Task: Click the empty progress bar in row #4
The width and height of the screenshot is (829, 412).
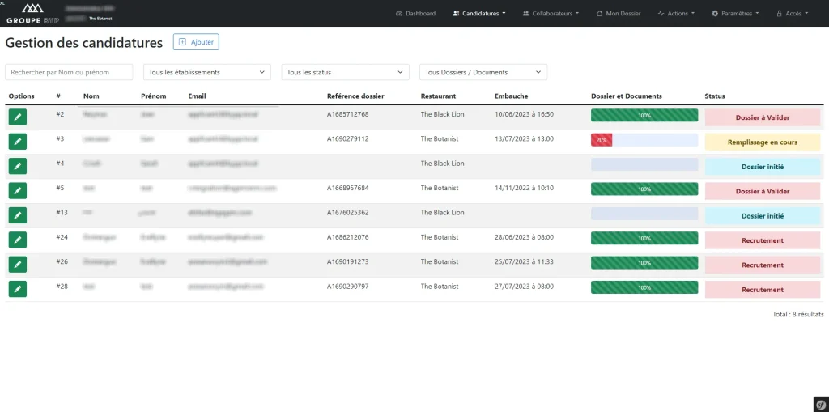Action: [644, 164]
